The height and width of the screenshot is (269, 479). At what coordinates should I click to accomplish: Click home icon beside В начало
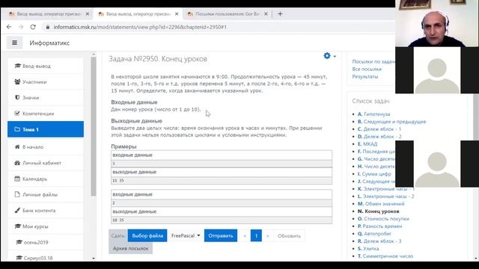(17, 147)
